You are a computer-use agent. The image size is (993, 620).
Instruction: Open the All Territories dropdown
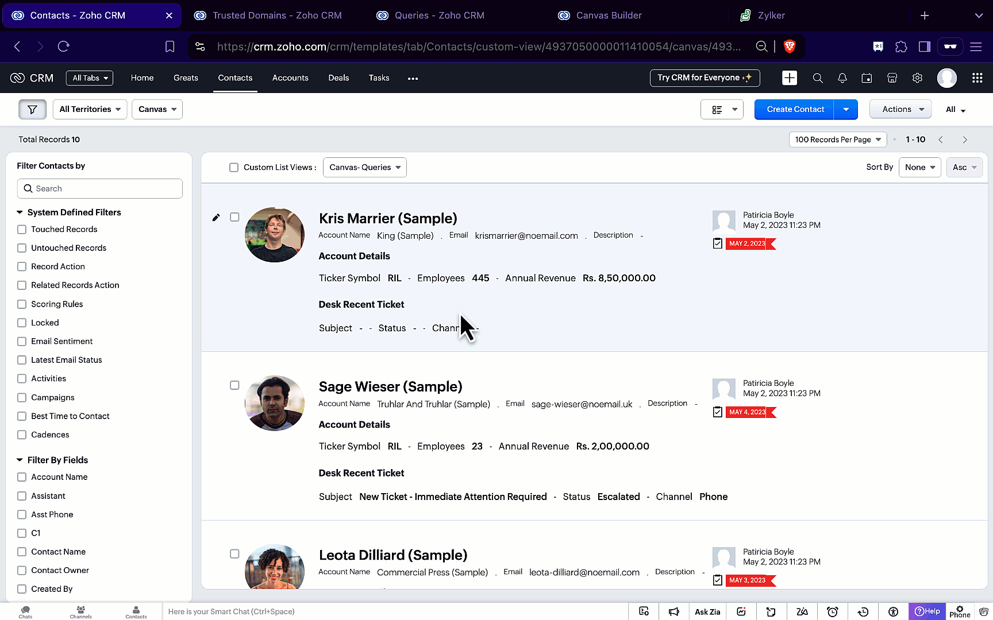90,109
